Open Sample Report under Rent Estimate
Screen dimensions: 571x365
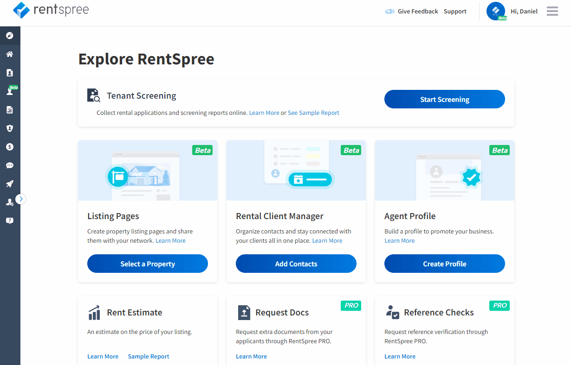149,357
